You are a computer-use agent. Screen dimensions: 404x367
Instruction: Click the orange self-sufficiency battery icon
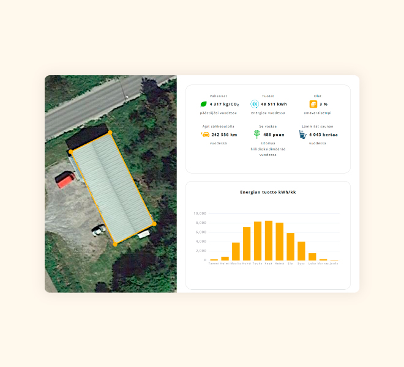tap(313, 105)
